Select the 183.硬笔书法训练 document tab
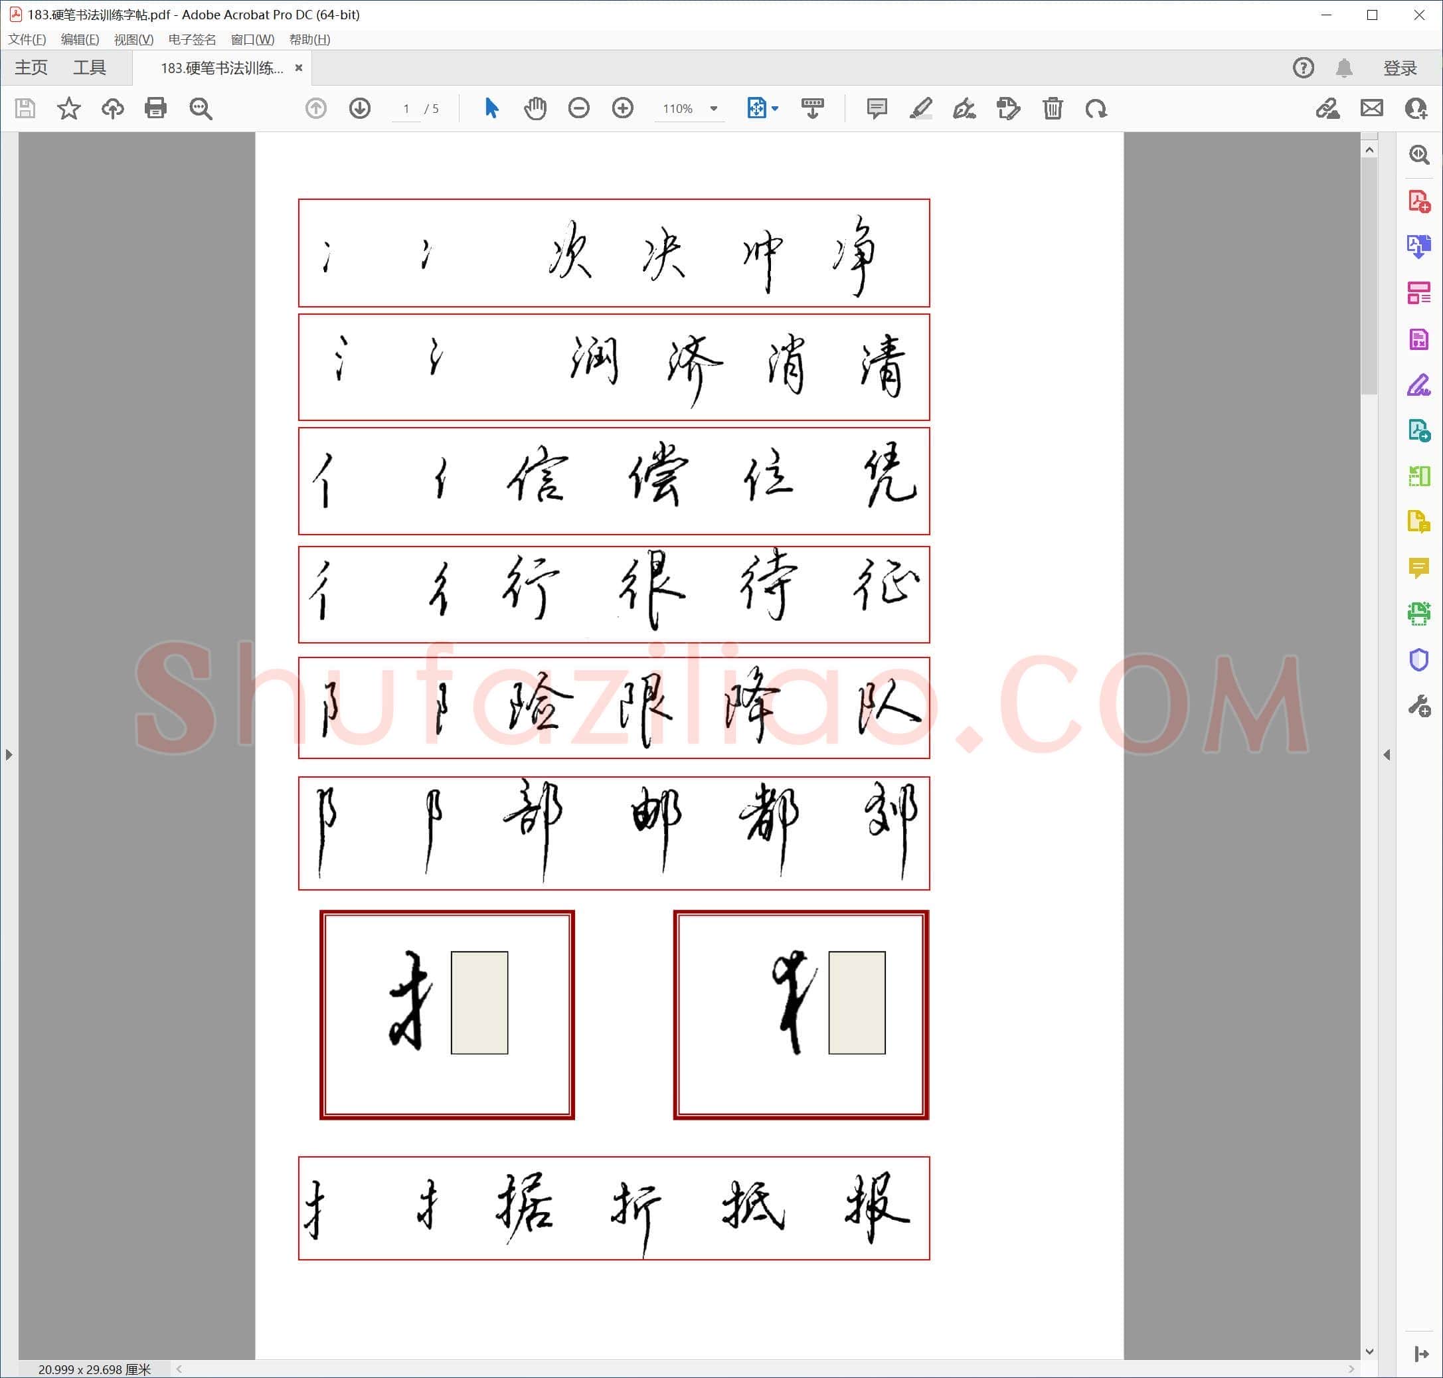This screenshot has height=1378, width=1443. click(222, 68)
